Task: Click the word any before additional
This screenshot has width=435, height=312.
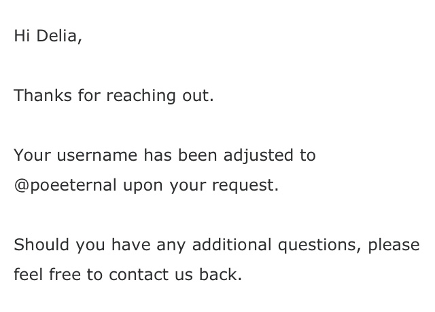Action: click(x=171, y=245)
